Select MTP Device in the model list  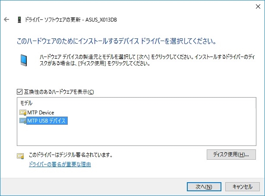pyautogui.click(x=41, y=113)
